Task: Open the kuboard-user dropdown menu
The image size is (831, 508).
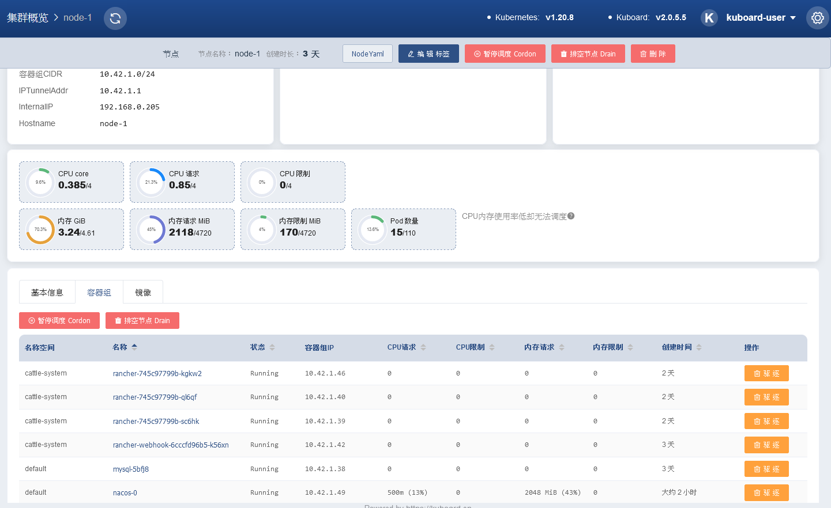Action: tap(761, 18)
